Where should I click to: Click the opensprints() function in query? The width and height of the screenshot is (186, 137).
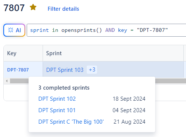[x=82, y=30]
